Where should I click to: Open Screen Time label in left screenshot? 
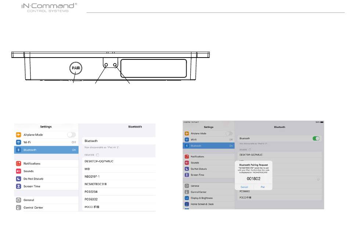(32, 186)
